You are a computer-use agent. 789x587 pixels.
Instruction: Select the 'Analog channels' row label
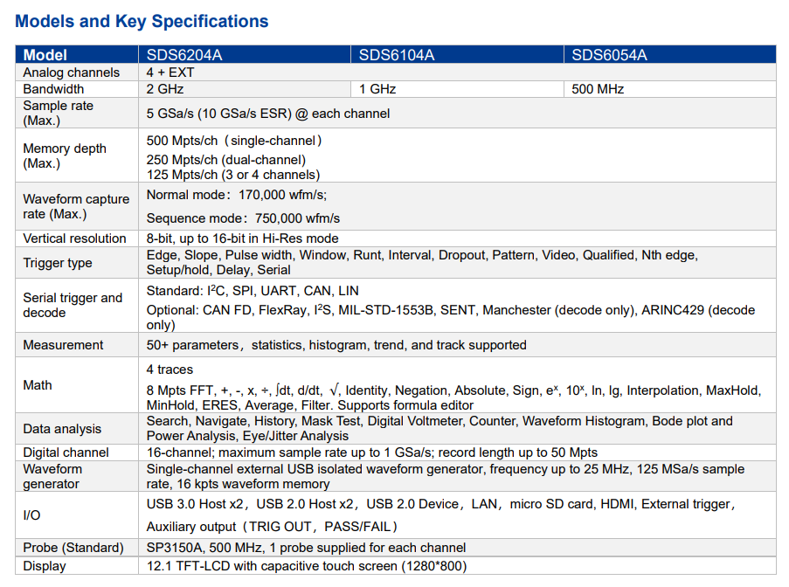point(71,73)
